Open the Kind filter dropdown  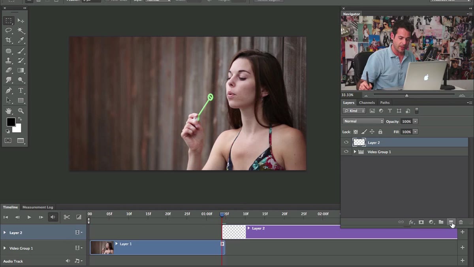point(354,111)
